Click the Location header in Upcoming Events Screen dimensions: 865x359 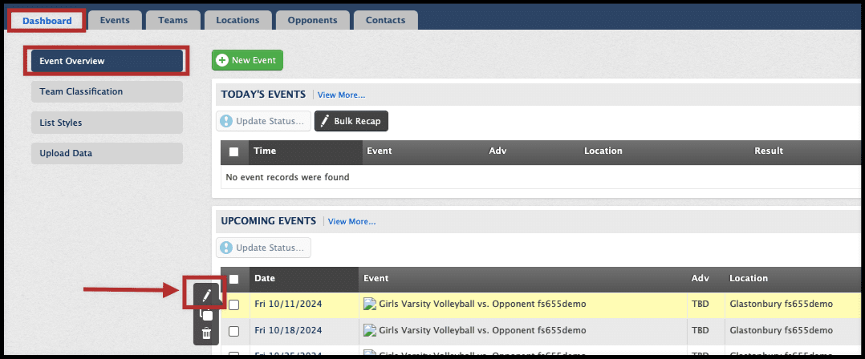click(749, 279)
